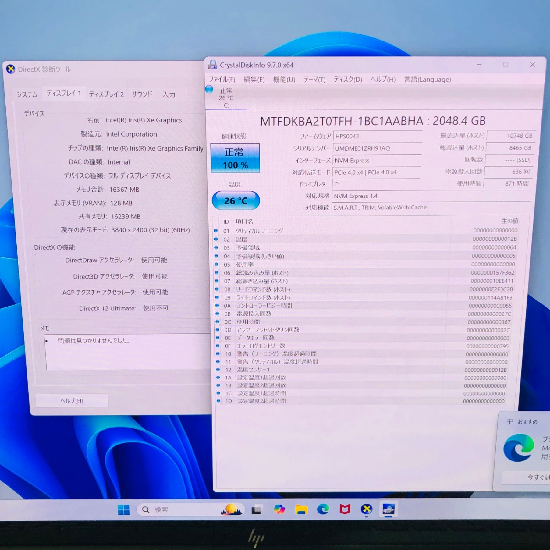550x550 pixels.
Task: Click the Windows Start button
Action: click(123, 509)
